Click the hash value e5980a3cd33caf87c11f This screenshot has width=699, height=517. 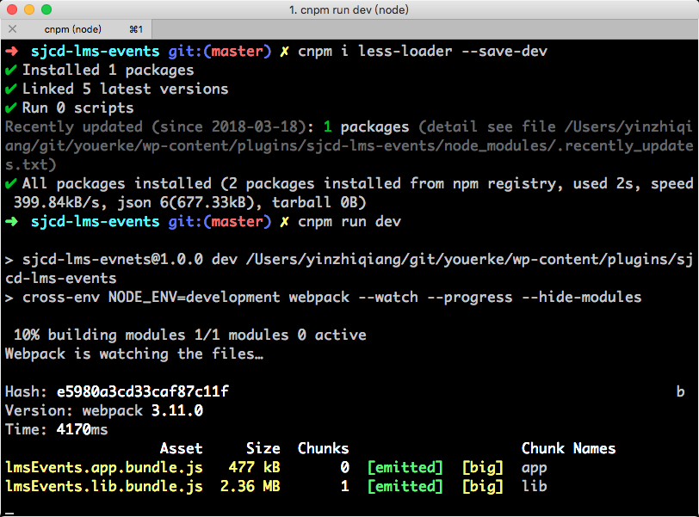tap(143, 392)
